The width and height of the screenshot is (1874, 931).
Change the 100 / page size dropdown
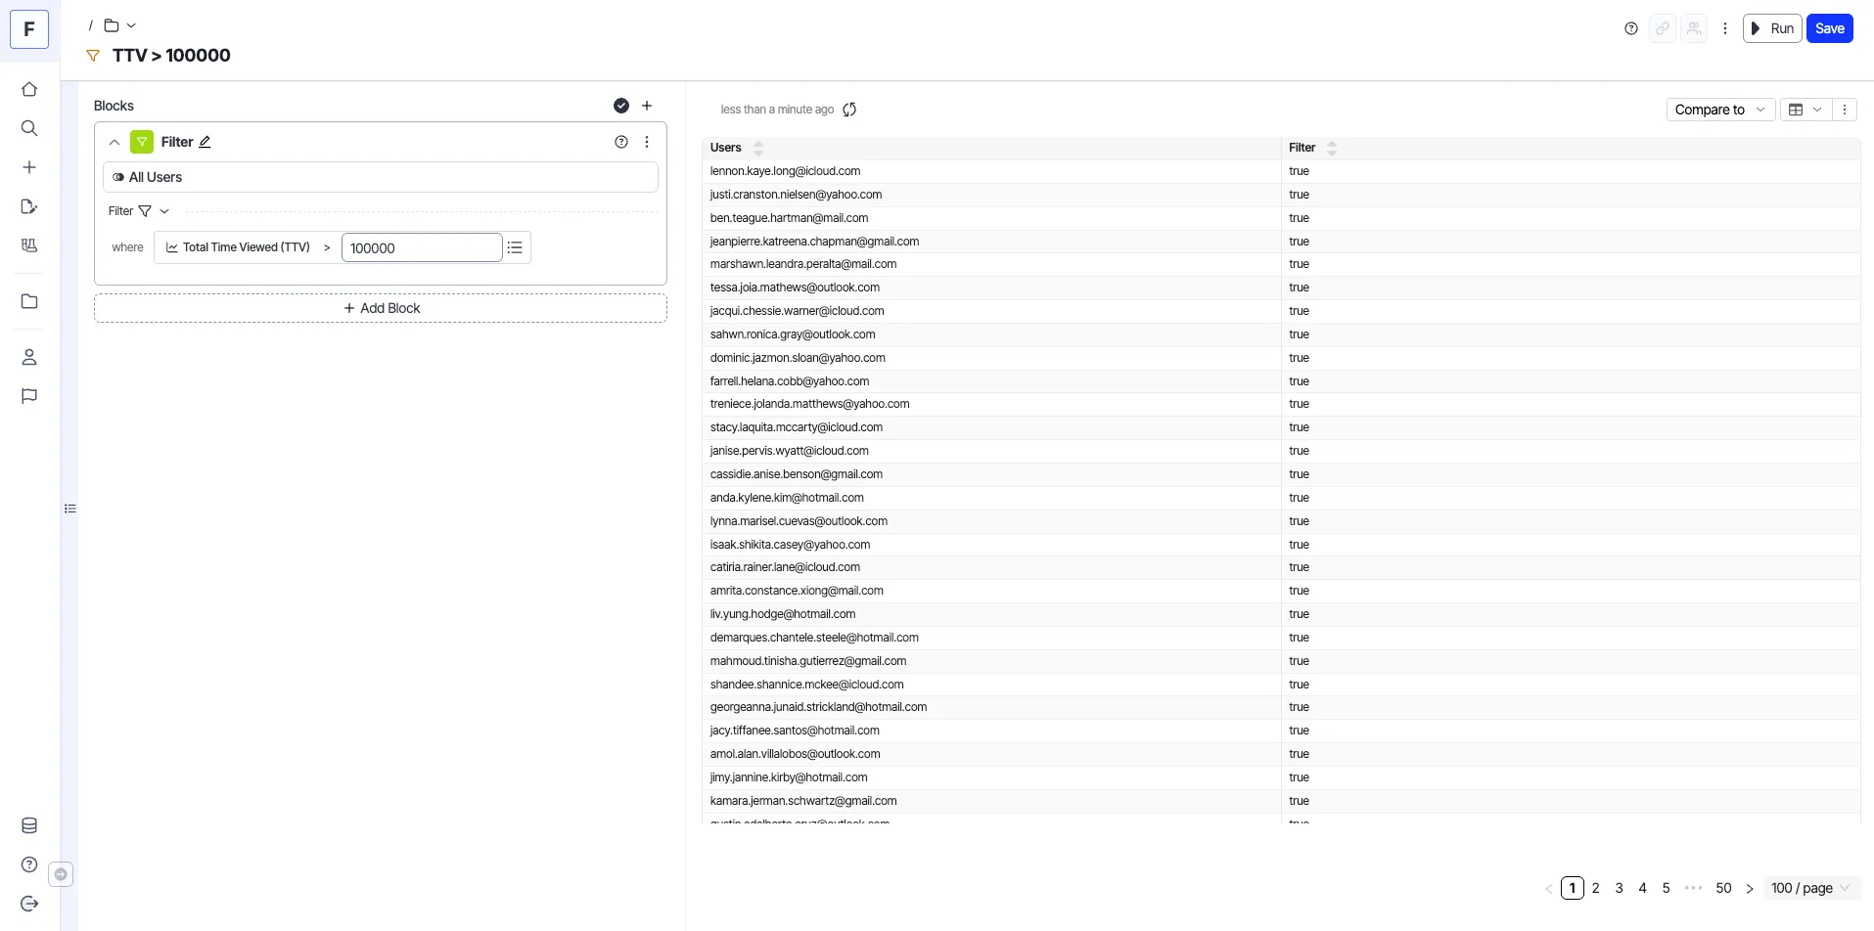point(1810,888)
